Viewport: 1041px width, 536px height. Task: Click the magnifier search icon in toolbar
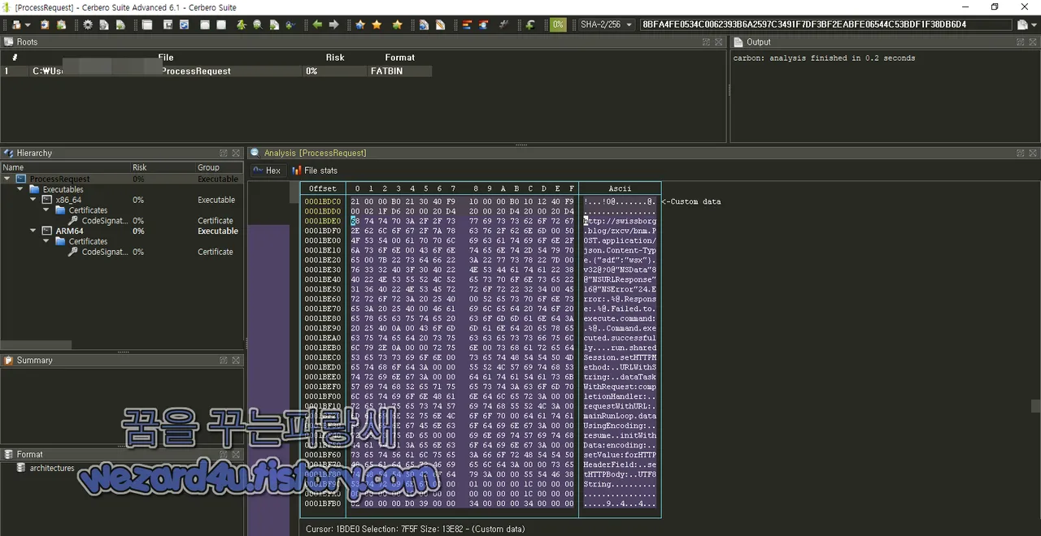tap(257, 25)
